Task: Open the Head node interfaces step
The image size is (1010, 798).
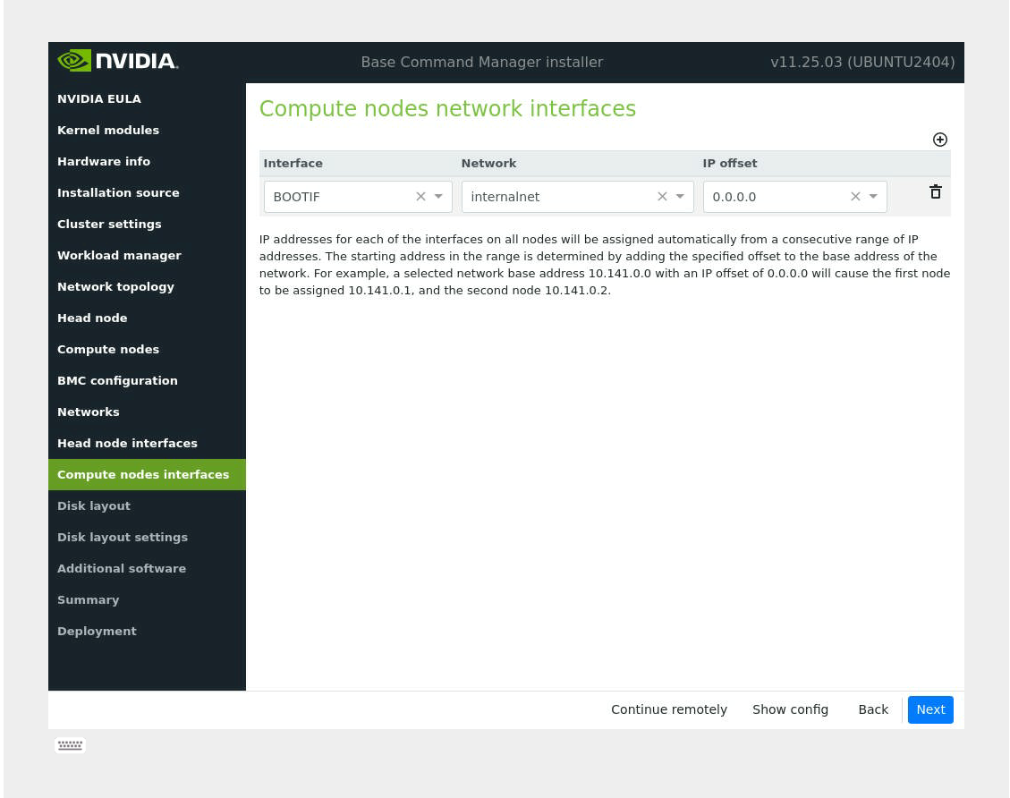Action: pyautogui.click(x=127, y=444)
